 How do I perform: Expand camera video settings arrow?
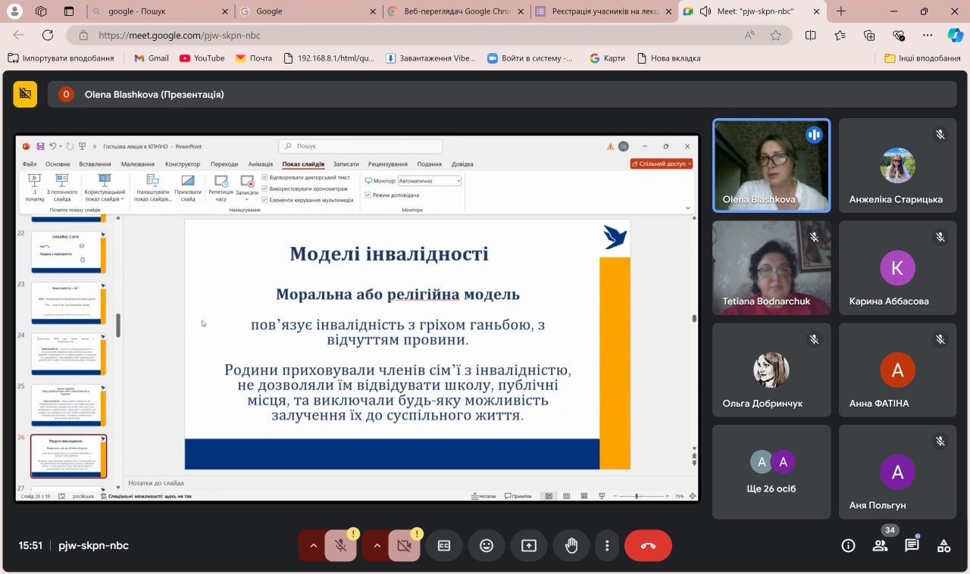[376, 545]
